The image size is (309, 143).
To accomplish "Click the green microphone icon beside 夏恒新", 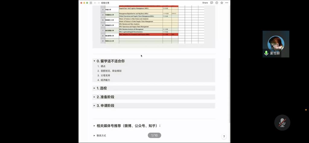I will coord(266,53).
